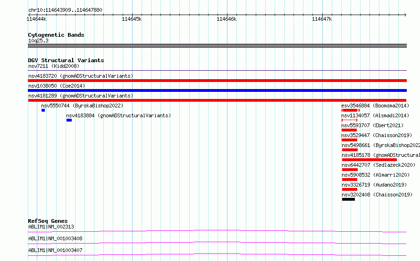Click the gray 10q25.3 cytogenetic band bar

click(217, 46)
